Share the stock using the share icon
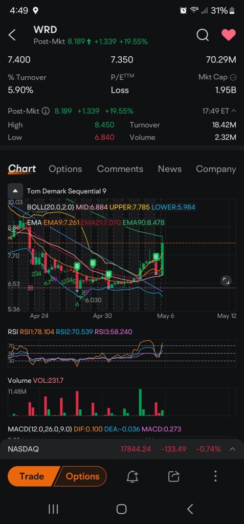Screen dimensions: 244x524 [174, 476]
